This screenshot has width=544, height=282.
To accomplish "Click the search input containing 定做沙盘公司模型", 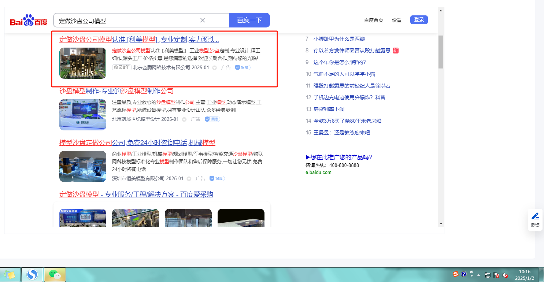I will [x=126, y=21].
